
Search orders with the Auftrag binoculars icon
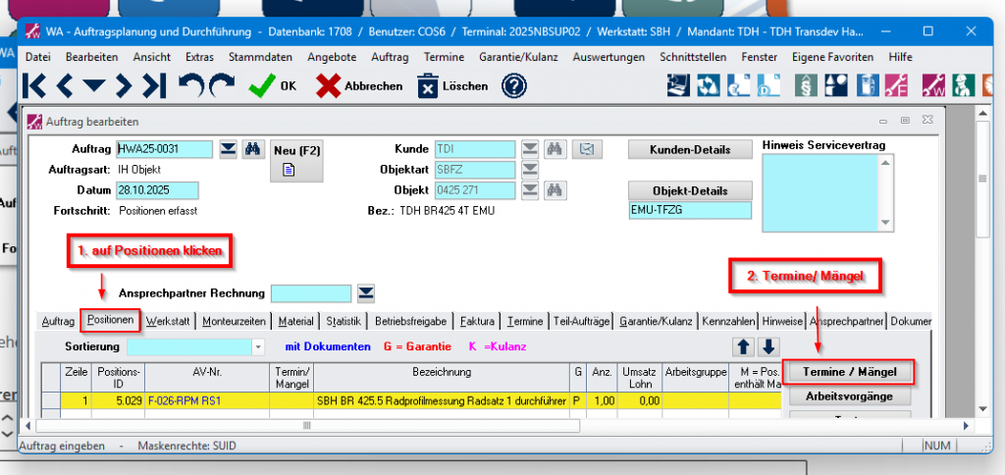pyautogui.click(x=253, y=149)
